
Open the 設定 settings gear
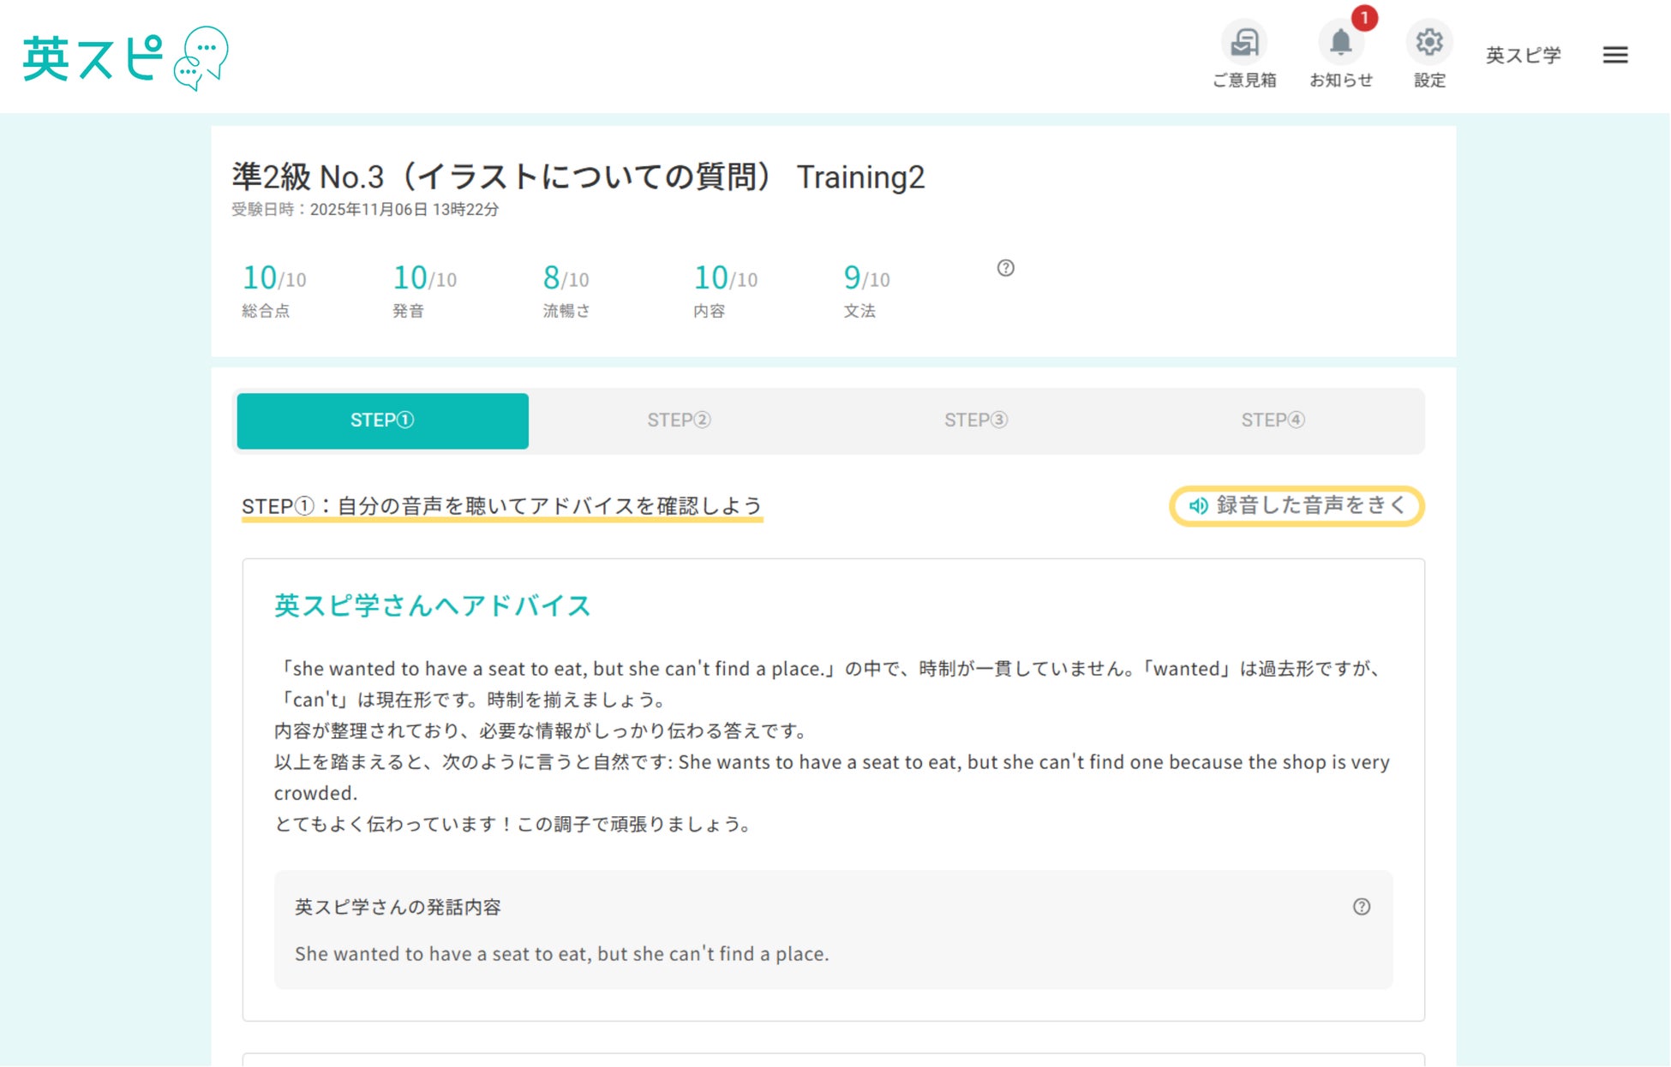click(x=1428, y=43)
